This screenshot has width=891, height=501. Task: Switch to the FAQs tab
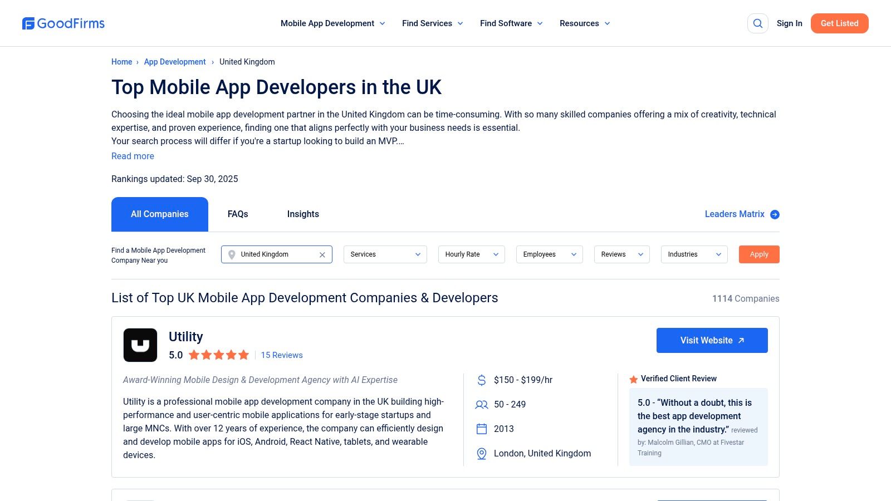tap(238, 214)
